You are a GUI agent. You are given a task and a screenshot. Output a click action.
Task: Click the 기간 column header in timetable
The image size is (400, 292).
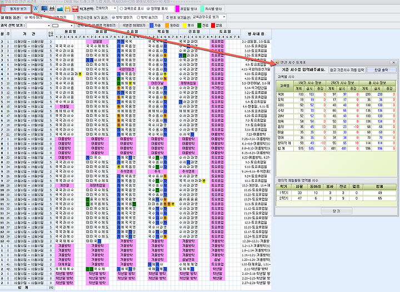click(29, 34)
